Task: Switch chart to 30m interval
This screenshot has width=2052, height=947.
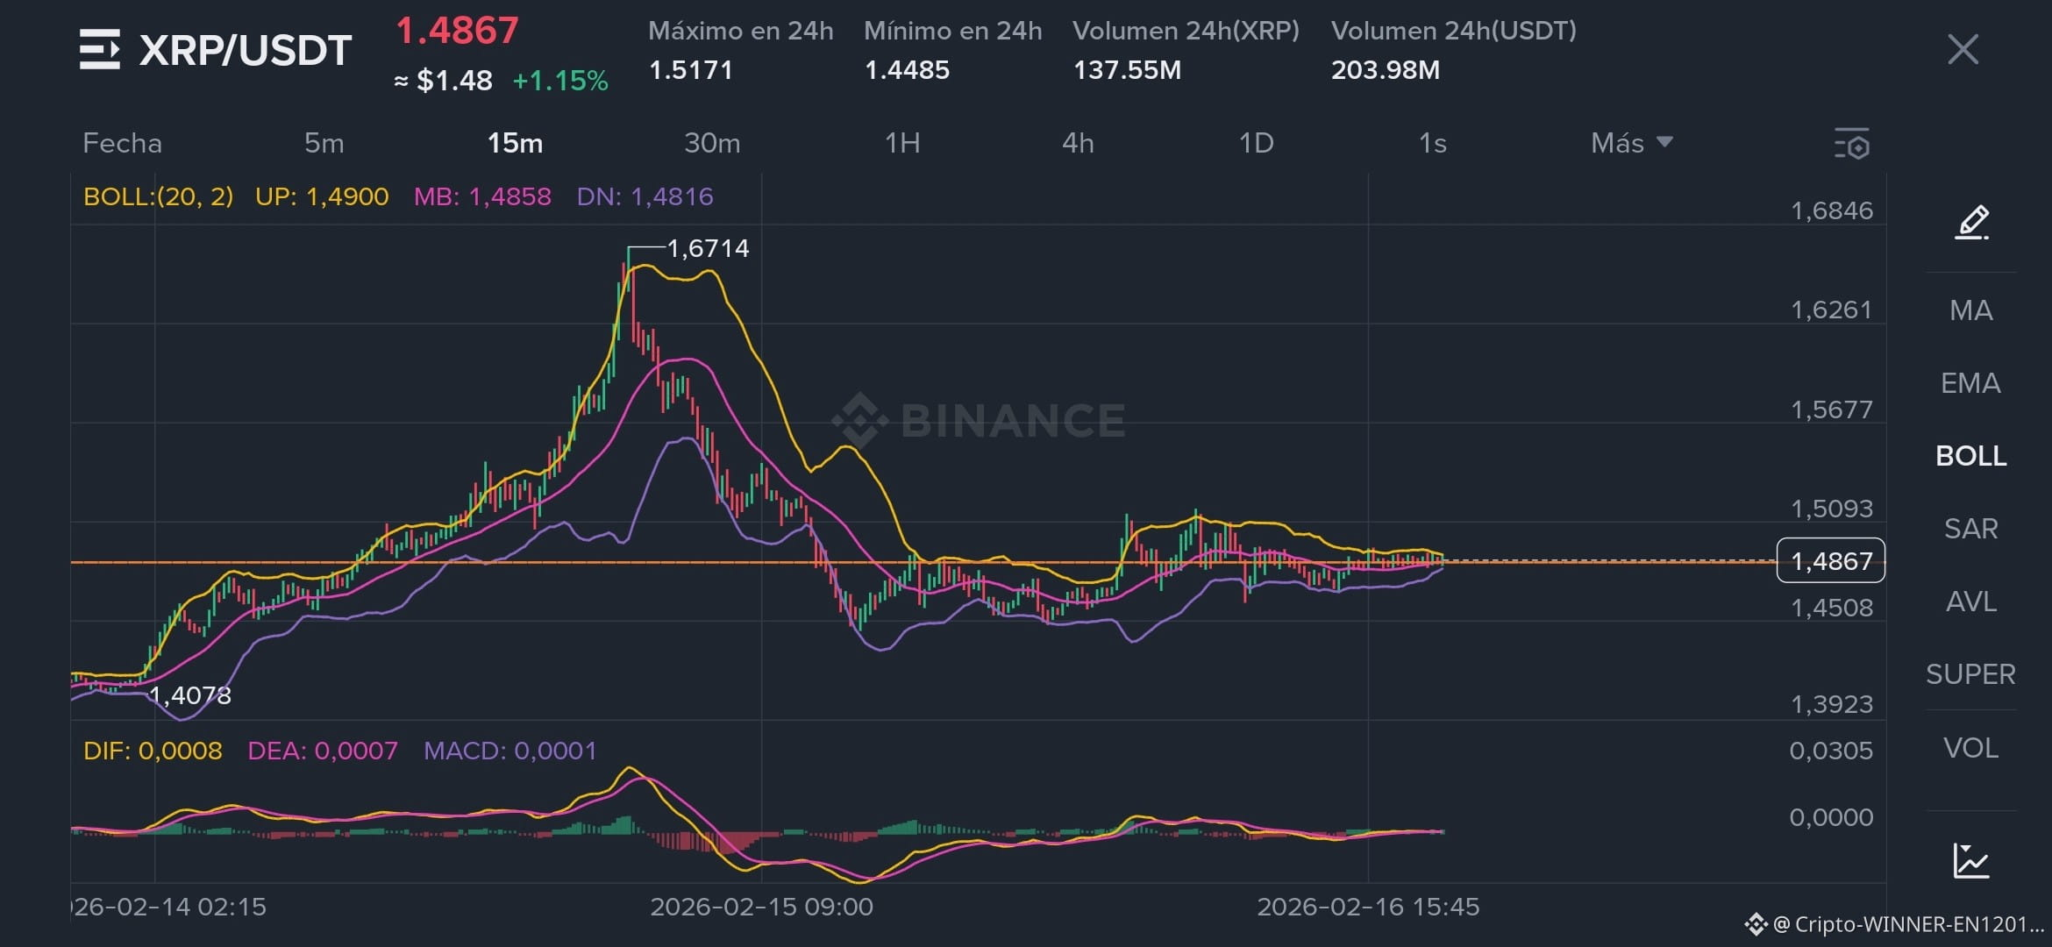Action: pos(712,143)
